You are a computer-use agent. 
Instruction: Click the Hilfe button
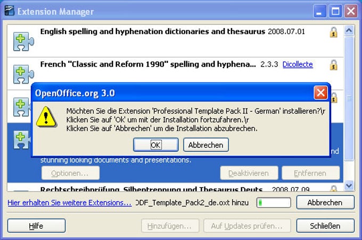click(x=36, y=226)
